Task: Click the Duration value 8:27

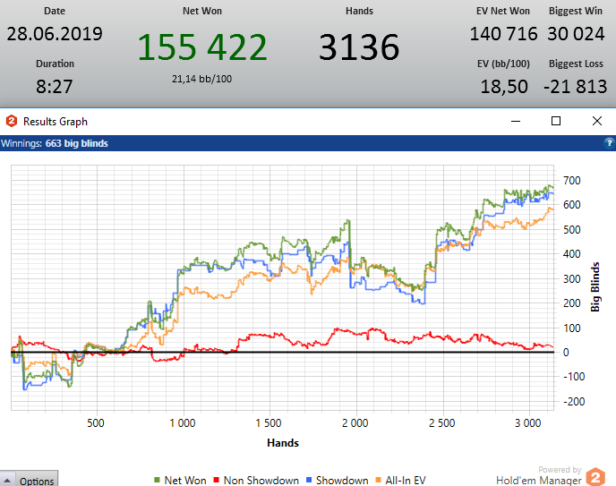Action: 55,87
